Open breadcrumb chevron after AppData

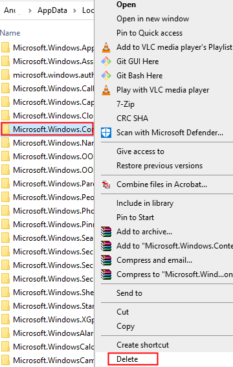coord(74,10)
